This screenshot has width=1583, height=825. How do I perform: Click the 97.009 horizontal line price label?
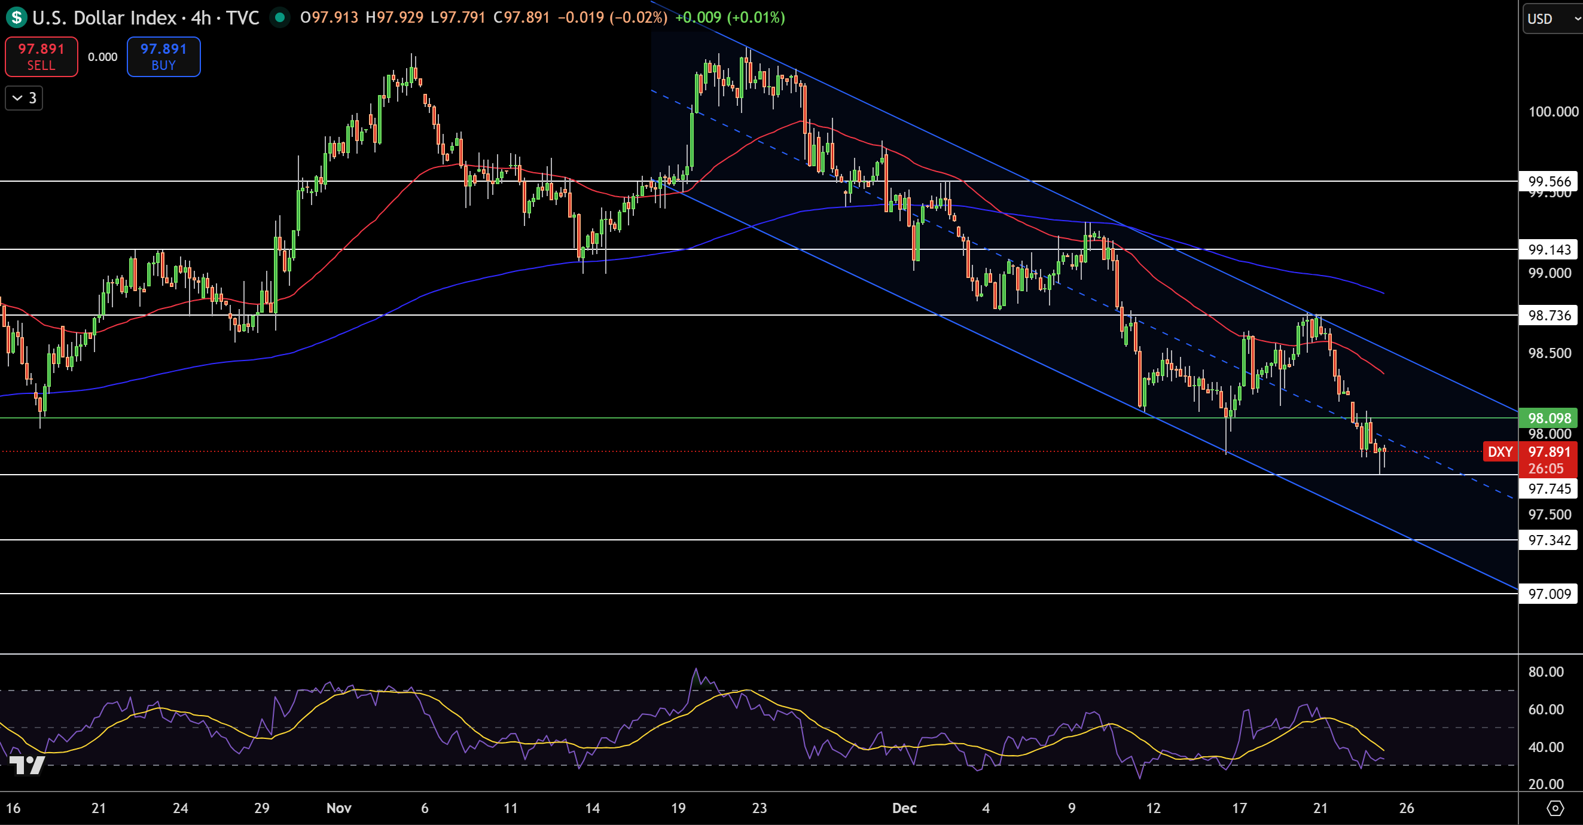tap(1549, 594)
